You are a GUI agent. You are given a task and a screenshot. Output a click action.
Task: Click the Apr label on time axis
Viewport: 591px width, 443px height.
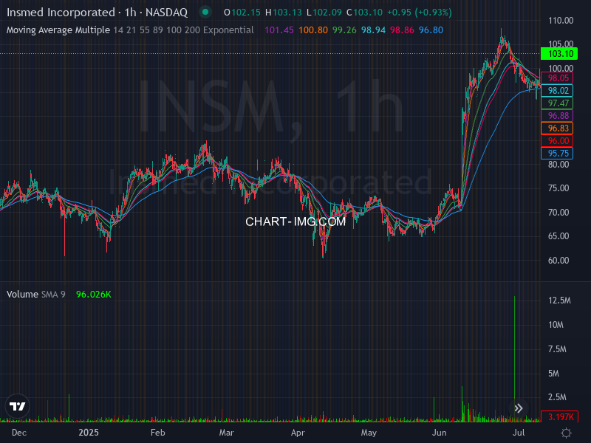[298, 433]
